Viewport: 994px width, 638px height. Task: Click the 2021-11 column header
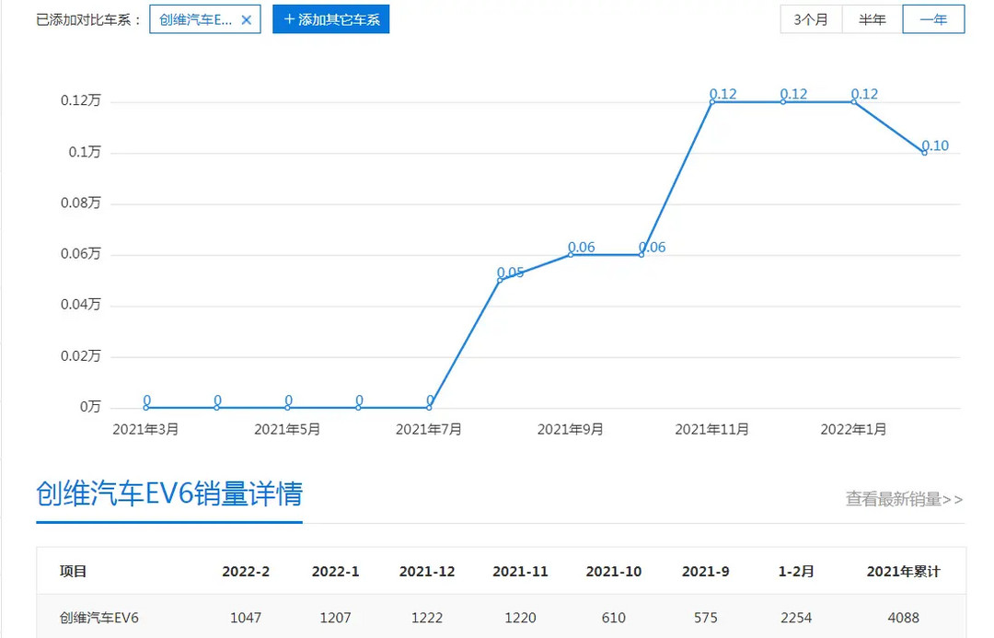point(520,572)
